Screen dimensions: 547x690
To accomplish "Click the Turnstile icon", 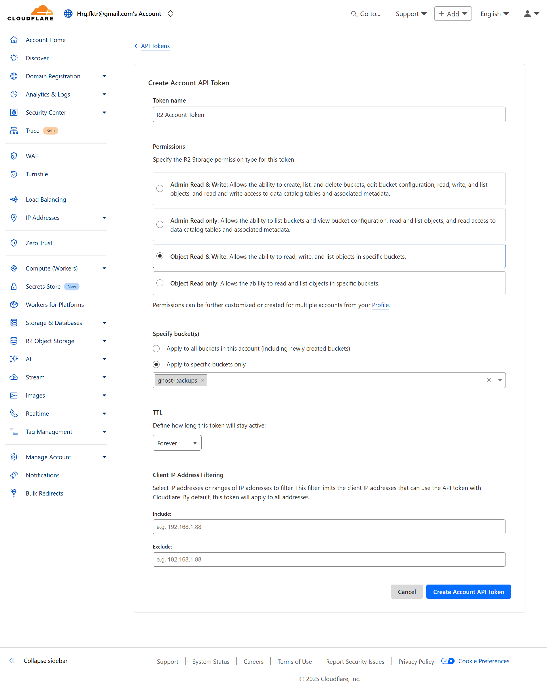I will point(14,174).
